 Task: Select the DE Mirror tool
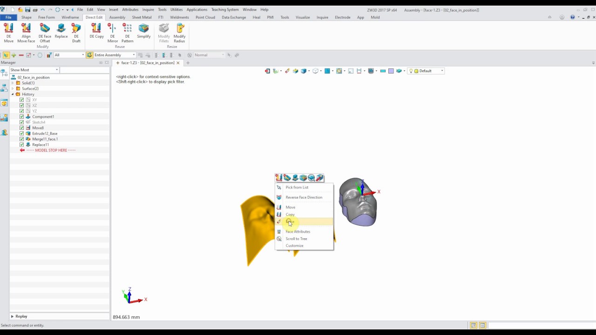coord(113,33)
